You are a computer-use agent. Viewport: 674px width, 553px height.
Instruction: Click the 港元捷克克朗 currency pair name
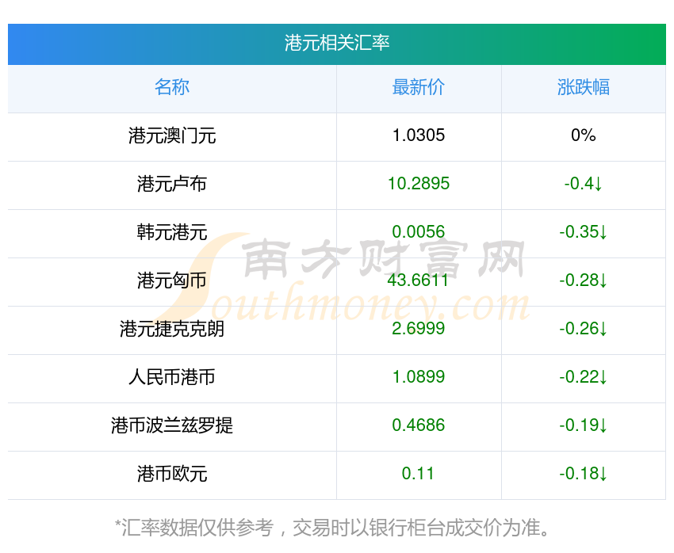tap(172, 329)
